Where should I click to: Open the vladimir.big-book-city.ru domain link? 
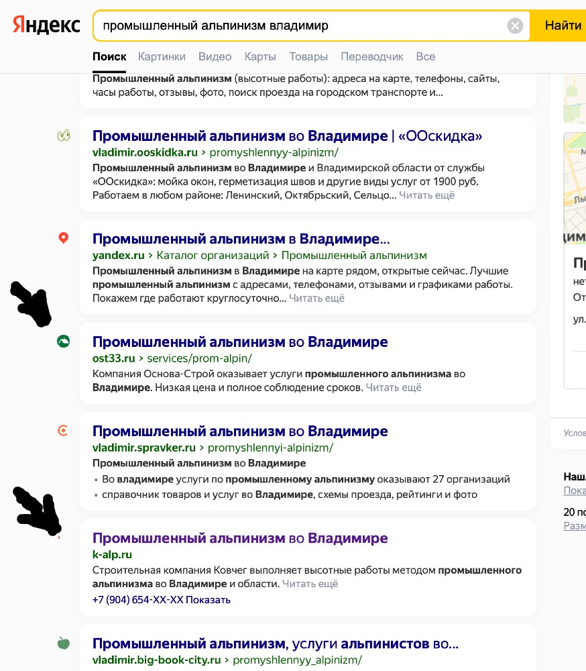(x=156, y=660)
